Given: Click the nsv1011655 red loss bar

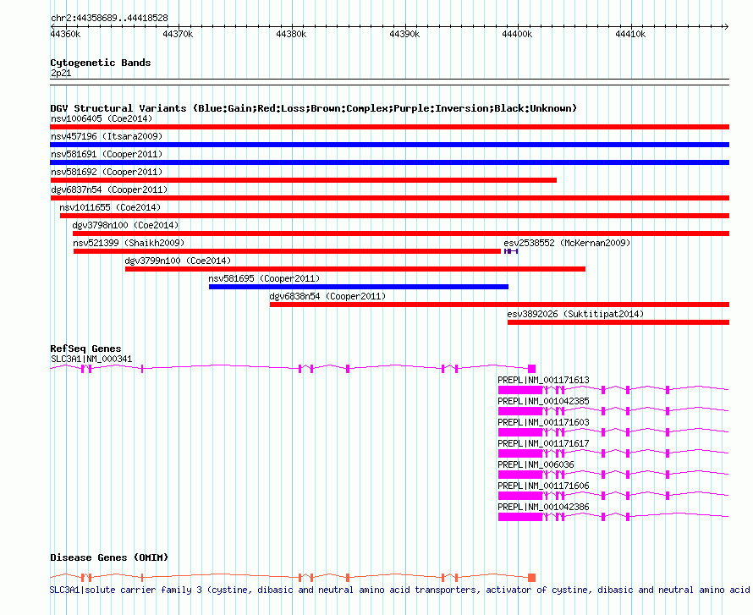Looking at the screenshot, I should tap(395, 216).
